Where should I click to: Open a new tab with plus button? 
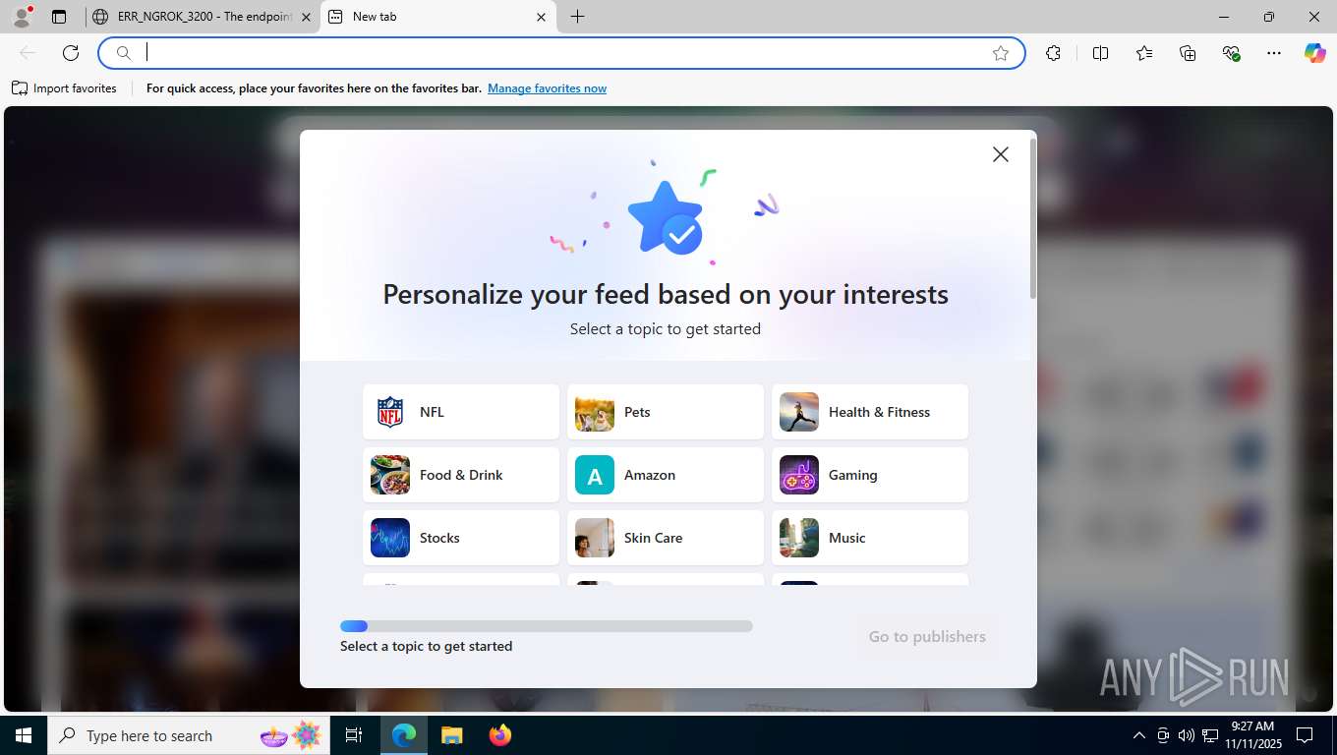[577, 17]
